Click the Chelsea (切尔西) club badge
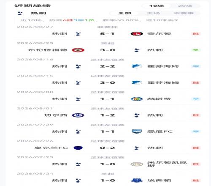Viewport: 211px width, 186px height. [78, 115]
